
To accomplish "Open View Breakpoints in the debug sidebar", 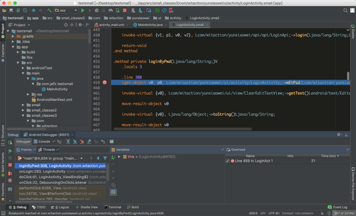I will point(10,174).
